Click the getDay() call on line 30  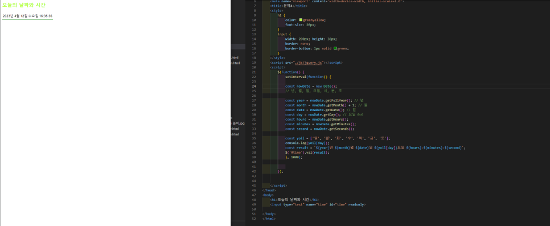pos(331,114)
